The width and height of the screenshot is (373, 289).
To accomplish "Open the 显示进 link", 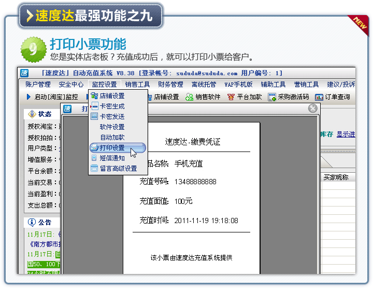I will tap(346, 134).
